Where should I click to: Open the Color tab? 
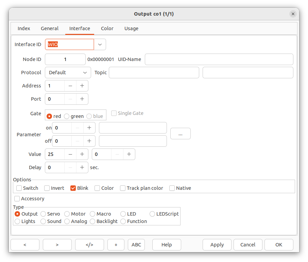[107, 28]
